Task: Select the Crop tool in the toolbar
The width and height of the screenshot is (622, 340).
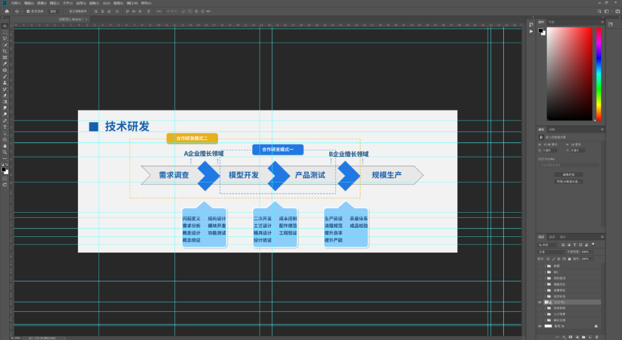Action: 5,51
